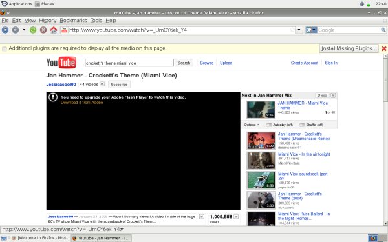
Task: Open the search engine selector dropdown
Action: point(311,30)
